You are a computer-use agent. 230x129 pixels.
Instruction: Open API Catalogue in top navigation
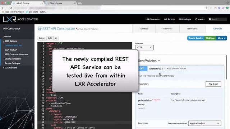coord(185,19)
